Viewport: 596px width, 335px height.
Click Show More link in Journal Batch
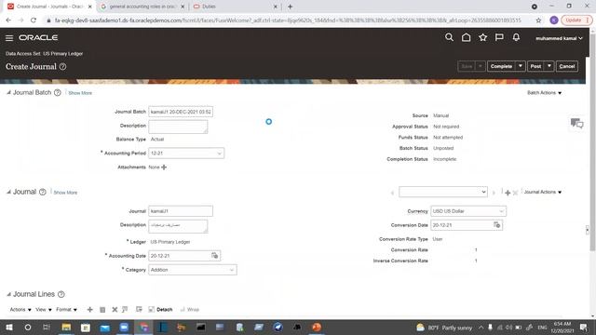click(x=80, y=93)
